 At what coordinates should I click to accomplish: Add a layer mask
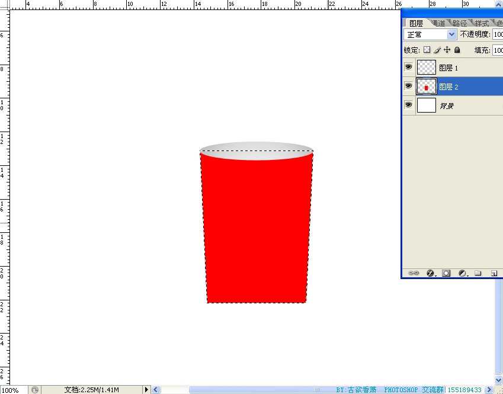click(x=446, y=273)
